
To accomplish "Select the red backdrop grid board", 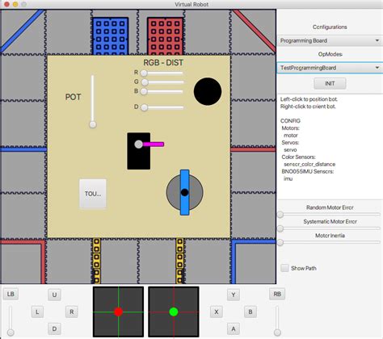I will [166, 36].
